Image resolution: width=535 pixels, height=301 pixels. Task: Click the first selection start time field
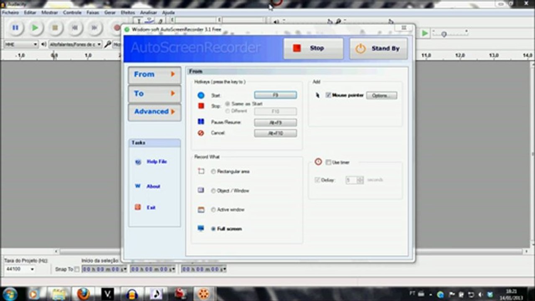pos(104,270)
